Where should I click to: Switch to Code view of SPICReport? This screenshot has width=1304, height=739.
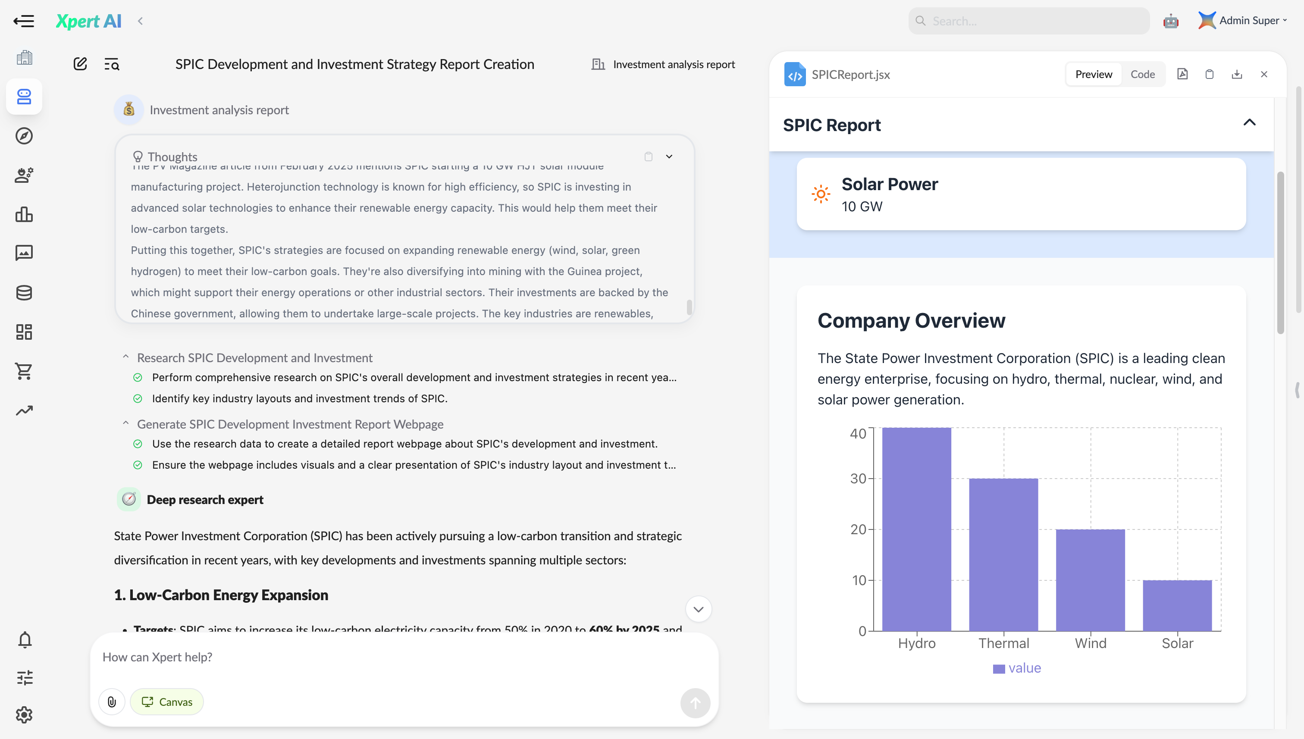pyautogui.click(x=1143, y=74)
